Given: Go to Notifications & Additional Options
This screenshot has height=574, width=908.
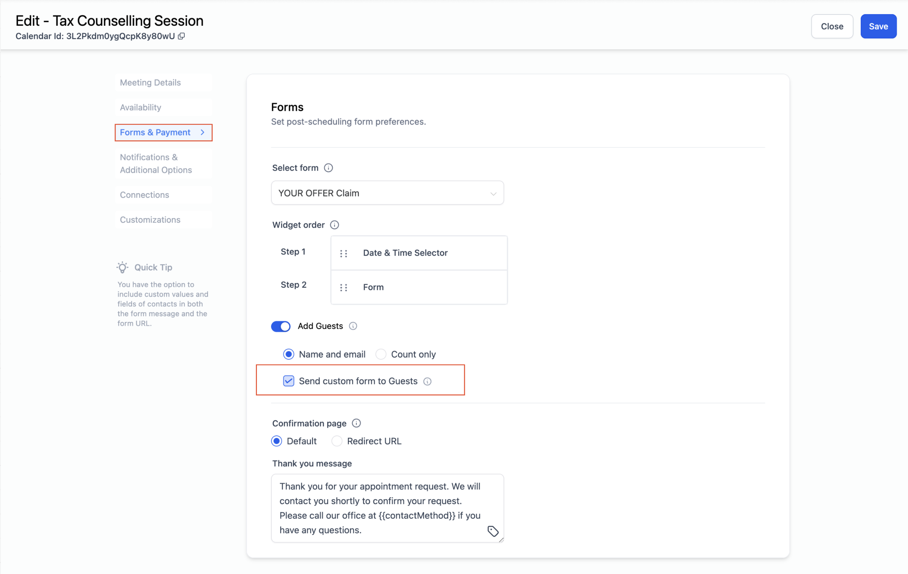Looking at the screenshot, I should (155, 163).
